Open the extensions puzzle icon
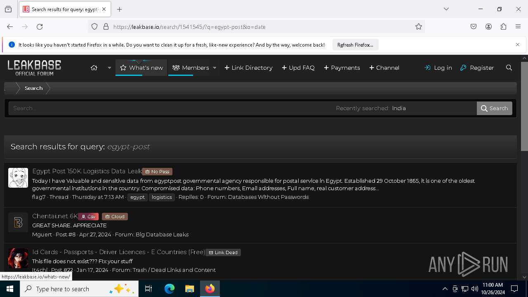This screenshot has width=528, height=297. pyautogui.click(x=503, y=27)
